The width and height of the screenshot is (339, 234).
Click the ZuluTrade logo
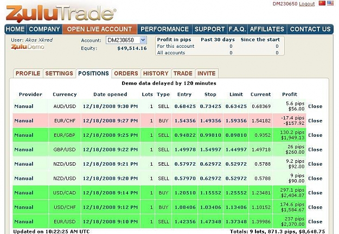coord(61,14)
